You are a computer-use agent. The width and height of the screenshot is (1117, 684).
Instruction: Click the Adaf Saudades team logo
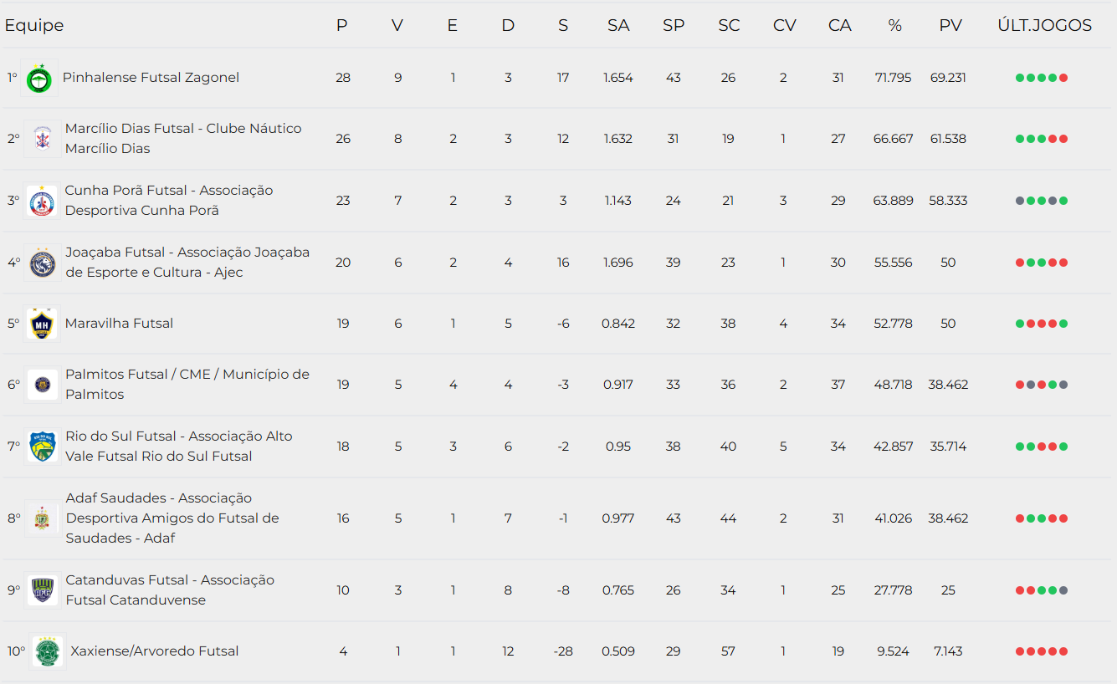coord(42,518)
